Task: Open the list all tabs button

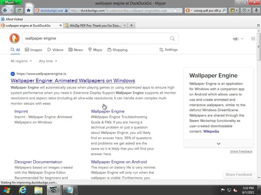Action: pos(258,25)
